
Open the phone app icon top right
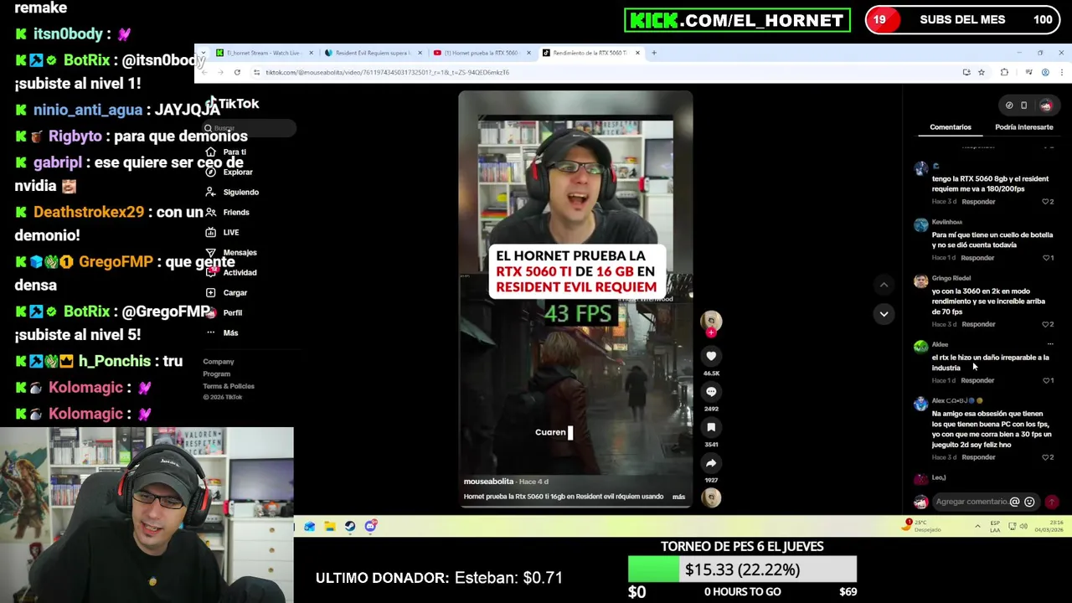point(1023,106)
